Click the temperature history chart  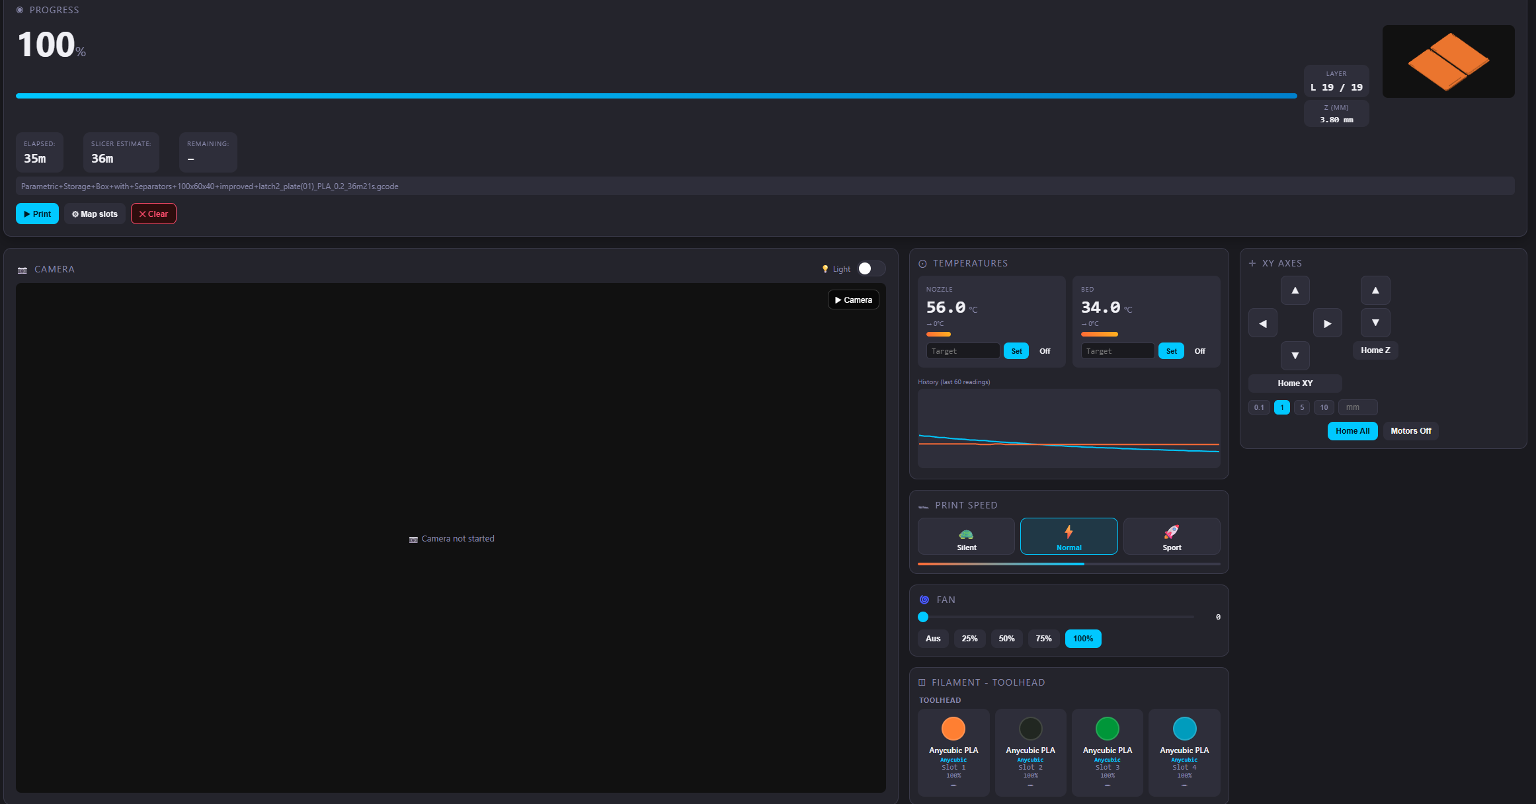coord(1069,428)
